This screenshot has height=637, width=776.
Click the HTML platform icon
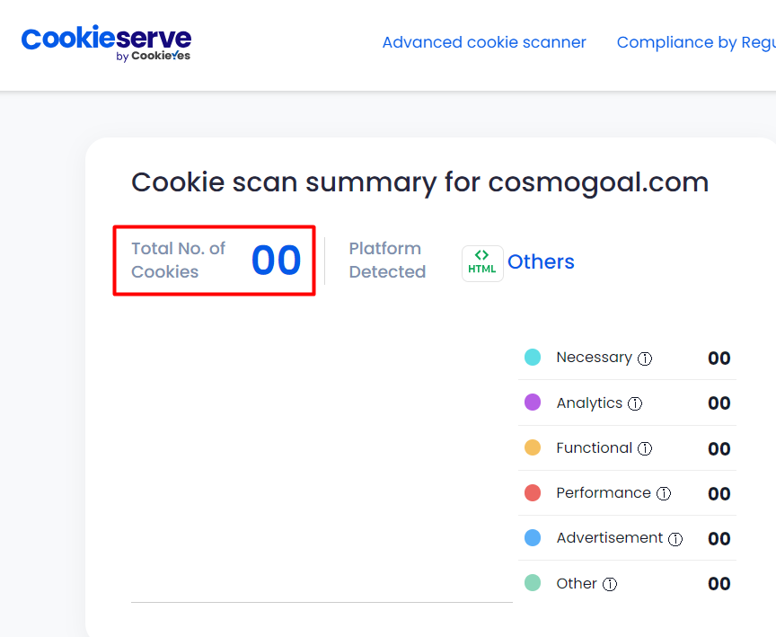[482, 263]
